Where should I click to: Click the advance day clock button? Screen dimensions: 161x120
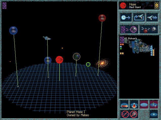pyautogui.click(x=126, y=17)
